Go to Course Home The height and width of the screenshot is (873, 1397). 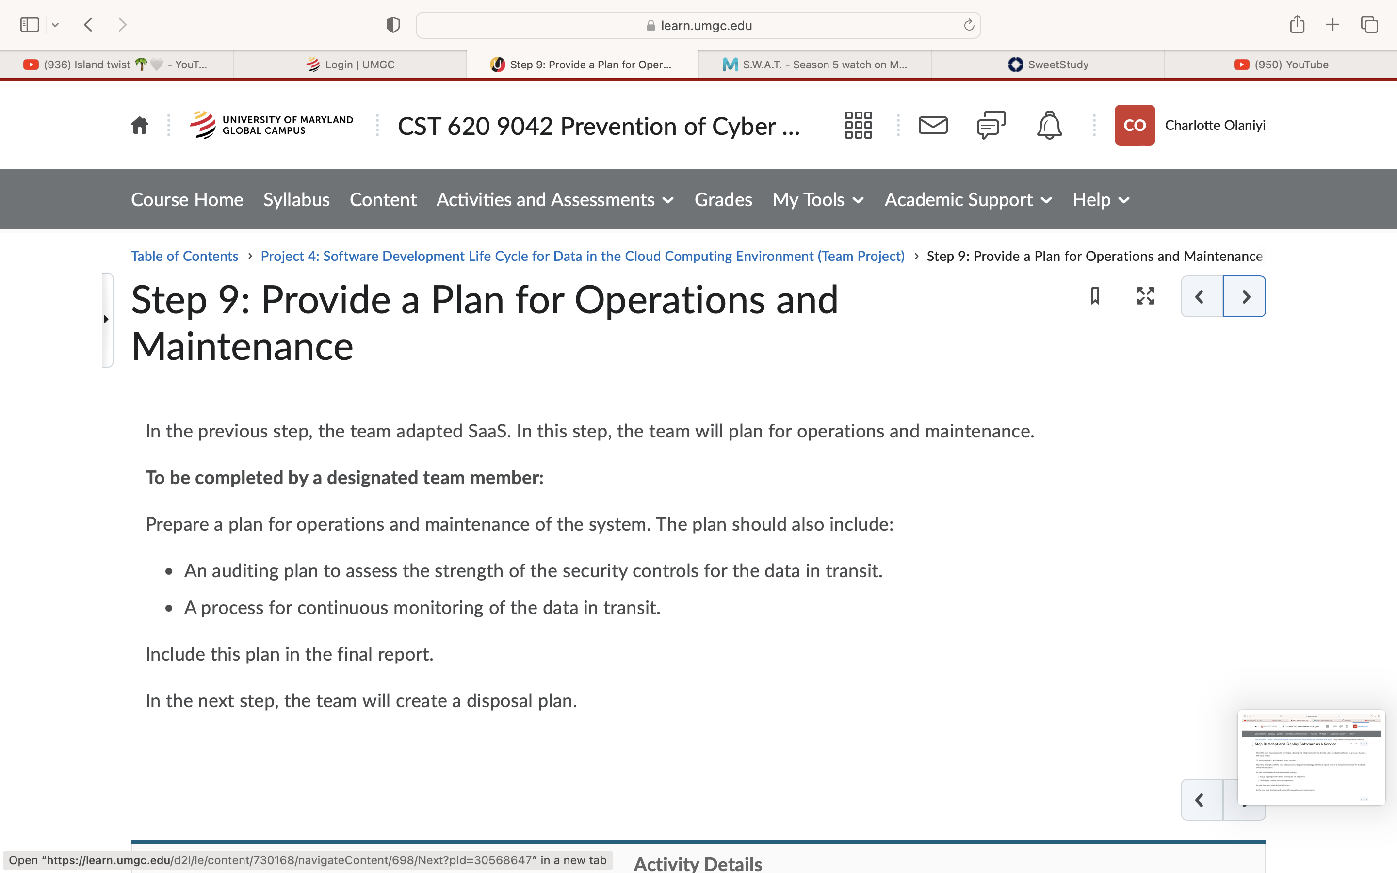coord(187,200)
